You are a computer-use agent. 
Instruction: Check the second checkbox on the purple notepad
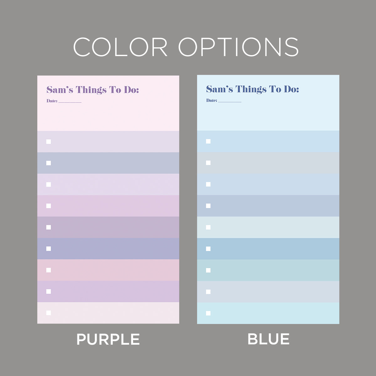49,163
